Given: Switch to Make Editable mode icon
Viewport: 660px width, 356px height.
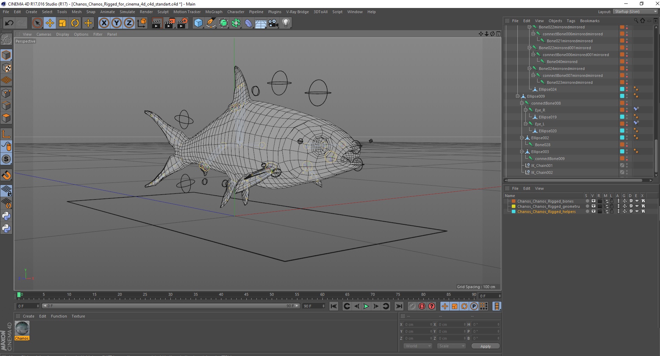Looking at the screenshot, I should (x=6, y=39).
